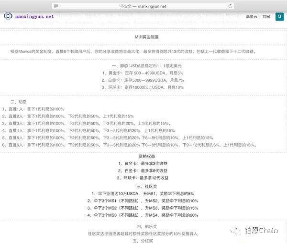287x243 pixels.
Task: Click the 直推5人 rule line
Action: (x=108, y=138)
